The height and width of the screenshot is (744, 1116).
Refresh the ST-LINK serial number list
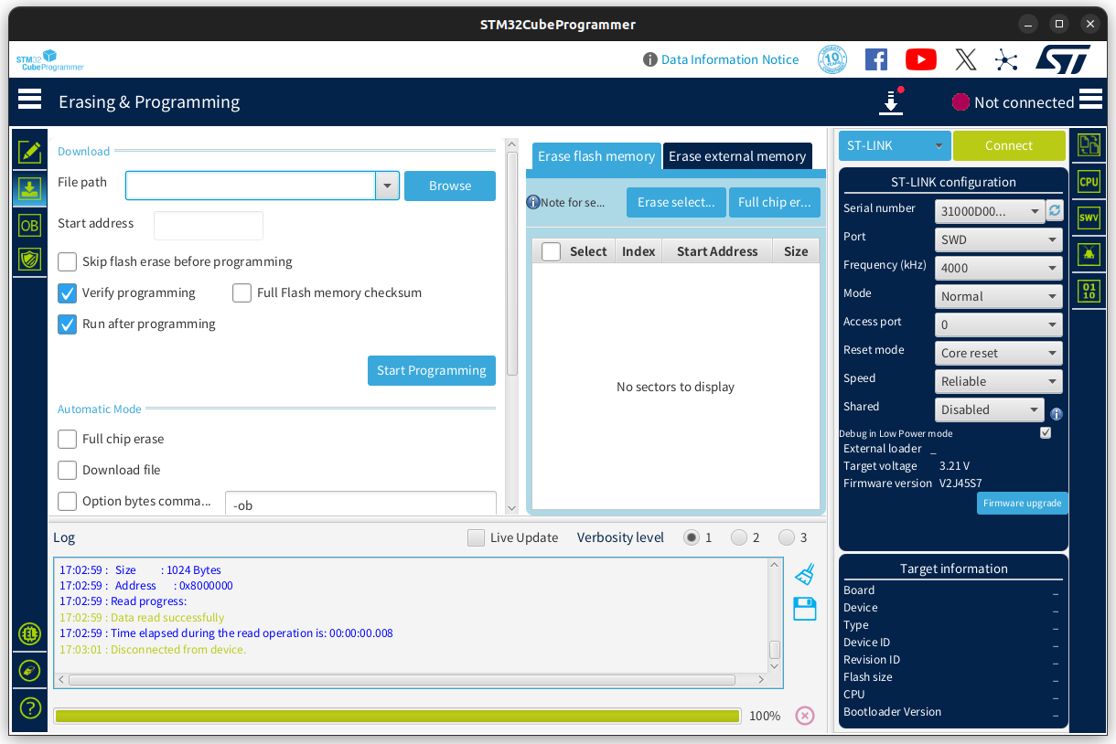(x=1055, y=210)
